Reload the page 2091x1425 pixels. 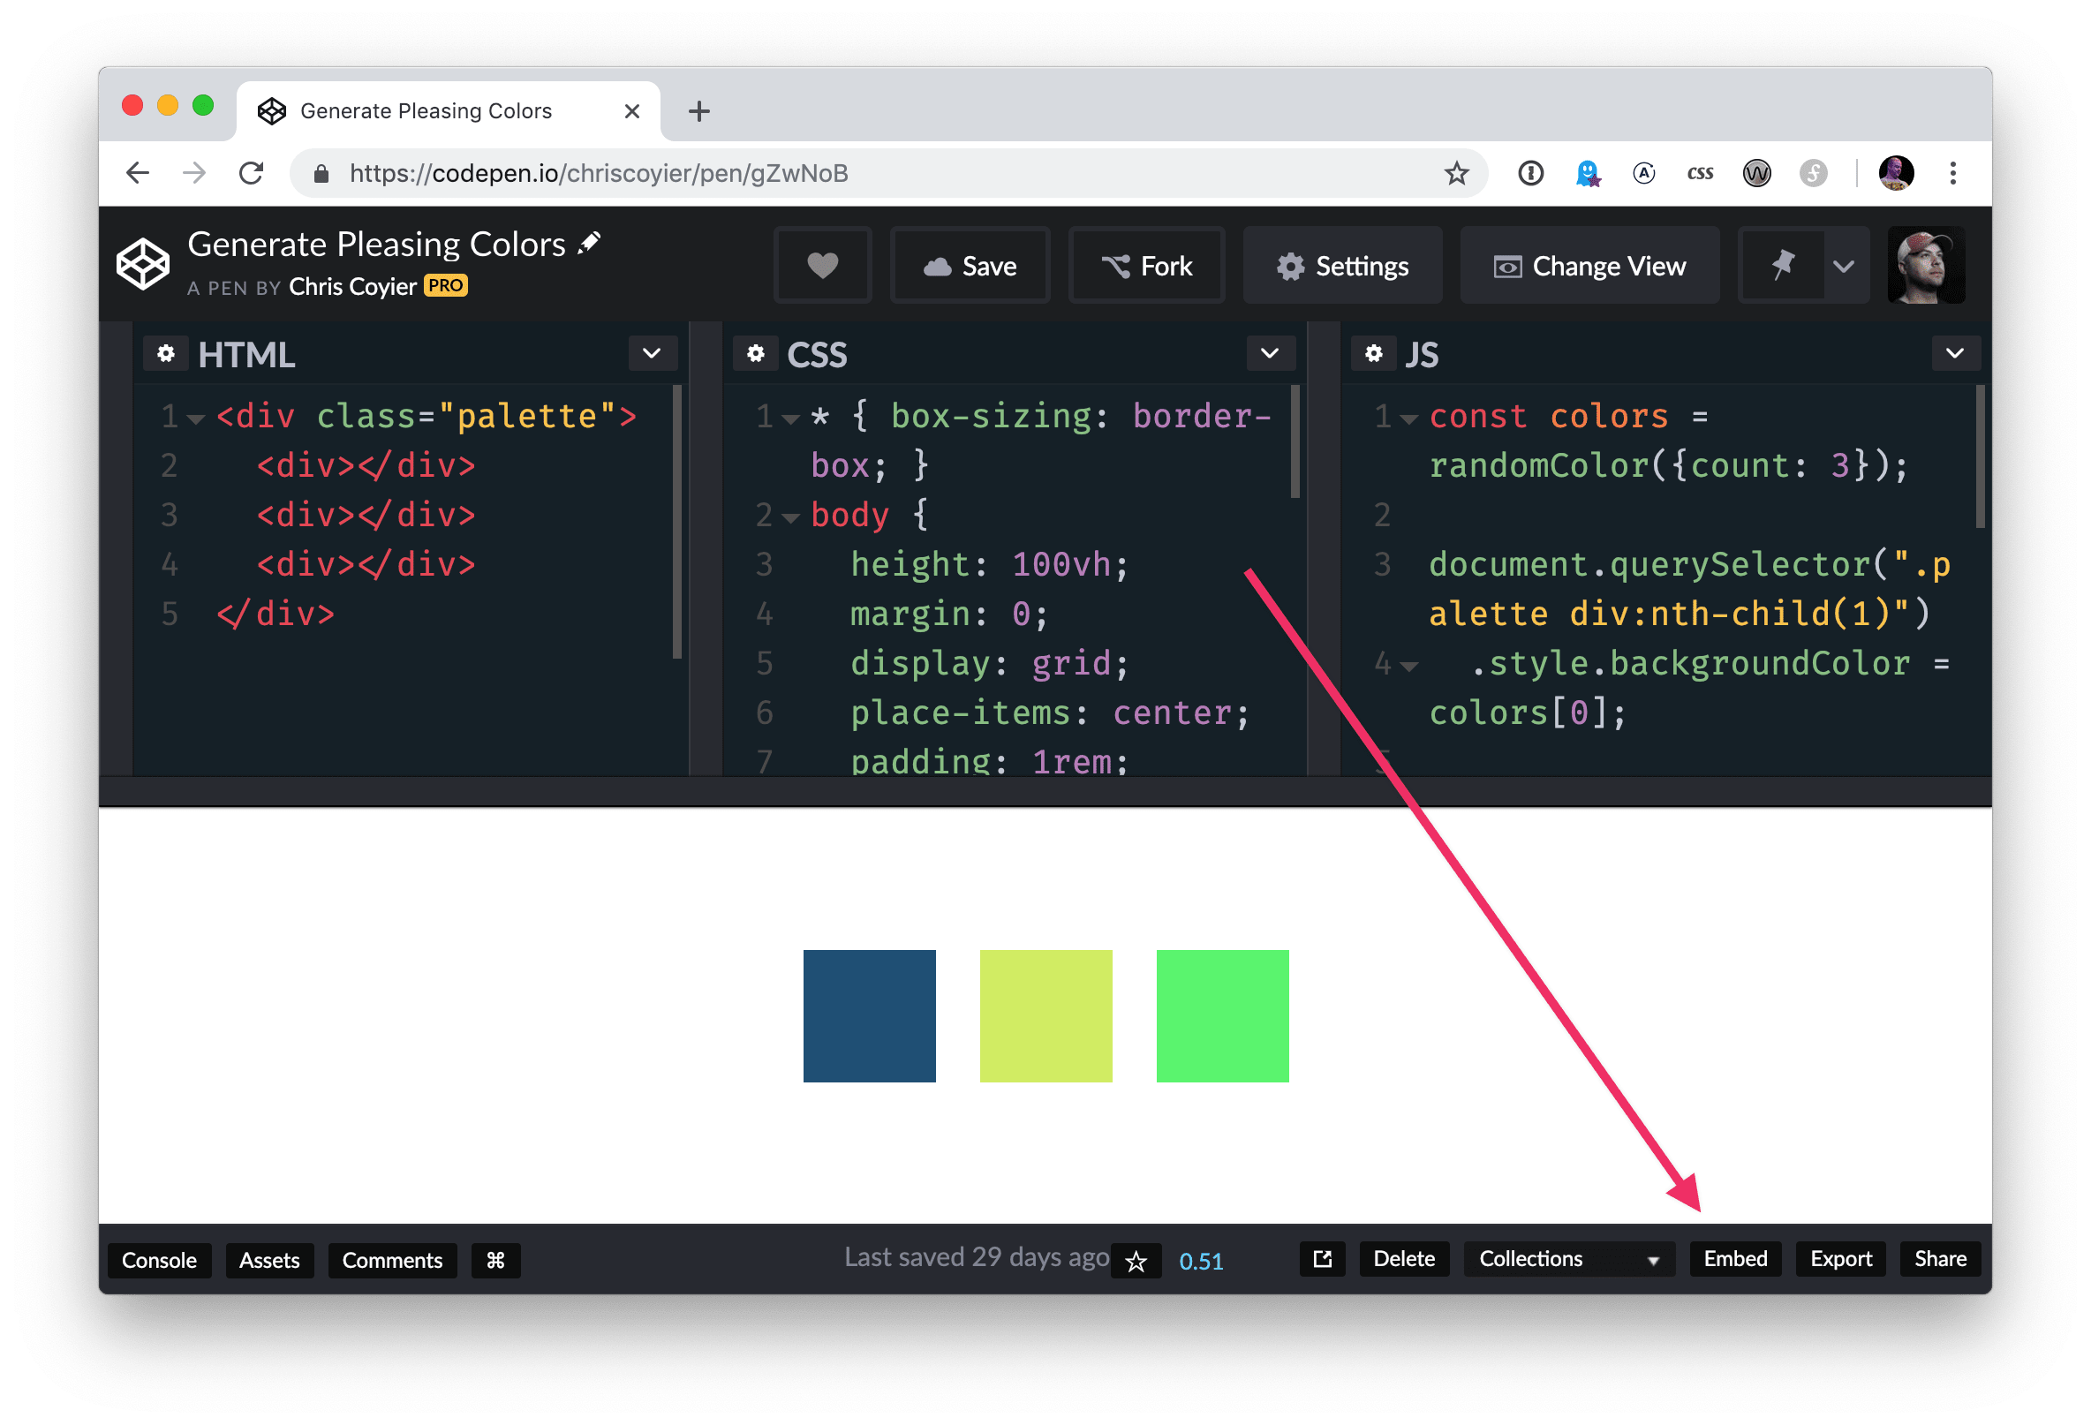[251, 173]
